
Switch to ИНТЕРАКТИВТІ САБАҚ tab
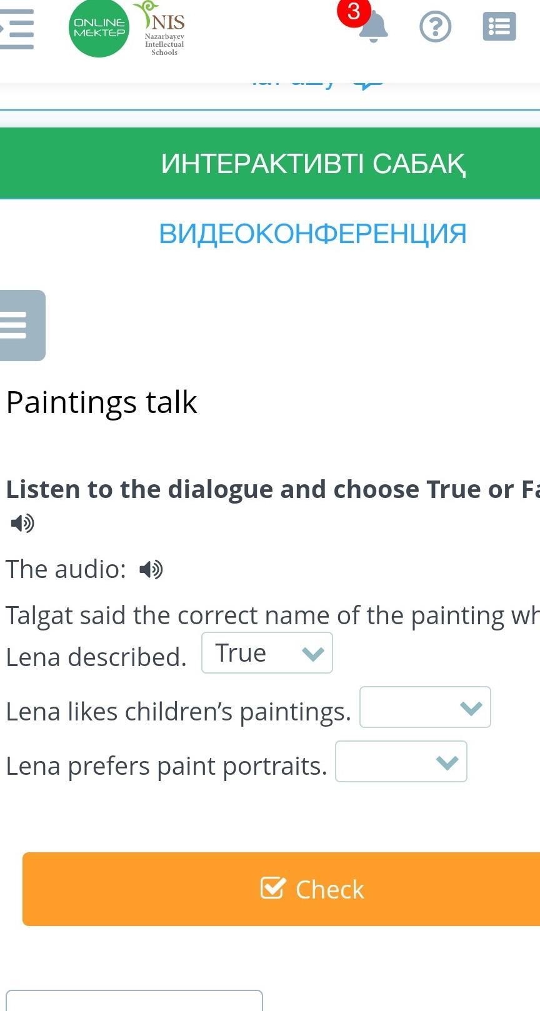312,164
